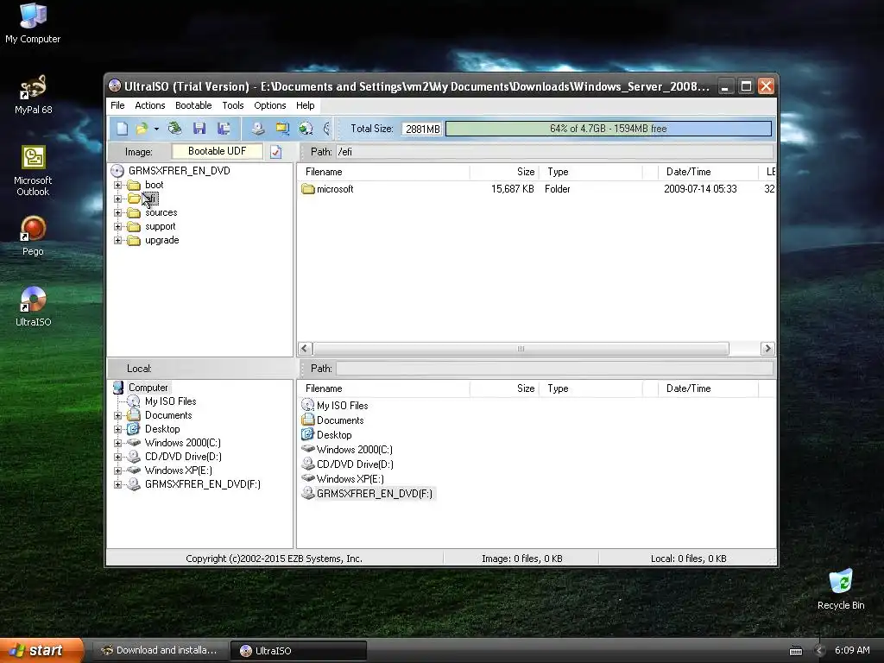Open the Bootable menu
This screenshot has height=663, width=884.
tap(193, 105)
